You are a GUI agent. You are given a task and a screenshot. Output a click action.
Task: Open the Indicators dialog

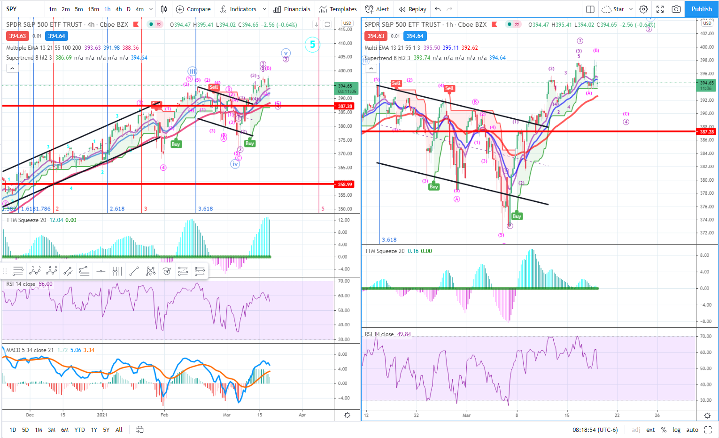click(x=238, y=9)
